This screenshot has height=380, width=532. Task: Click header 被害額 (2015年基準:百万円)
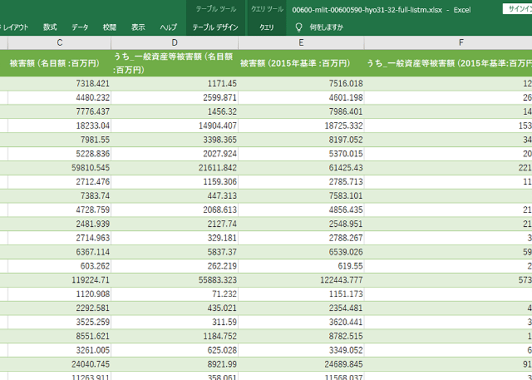click(x=301, y=63)
